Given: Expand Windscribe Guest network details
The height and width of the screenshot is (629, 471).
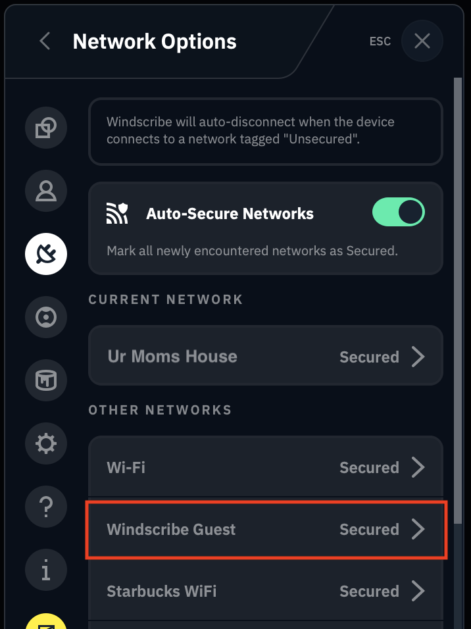Looking at the screenshot, I should click(x=419, y=529).
